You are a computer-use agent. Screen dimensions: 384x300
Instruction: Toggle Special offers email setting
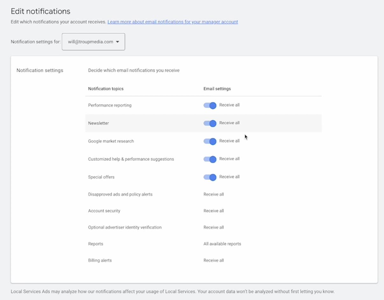tap(210, 177)
